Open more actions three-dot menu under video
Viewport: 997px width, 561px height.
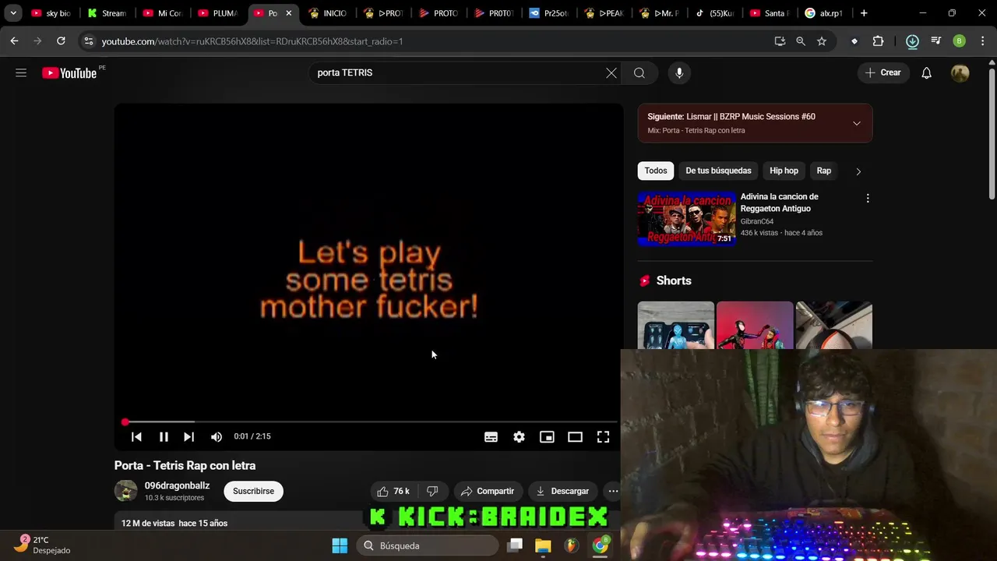613,491
